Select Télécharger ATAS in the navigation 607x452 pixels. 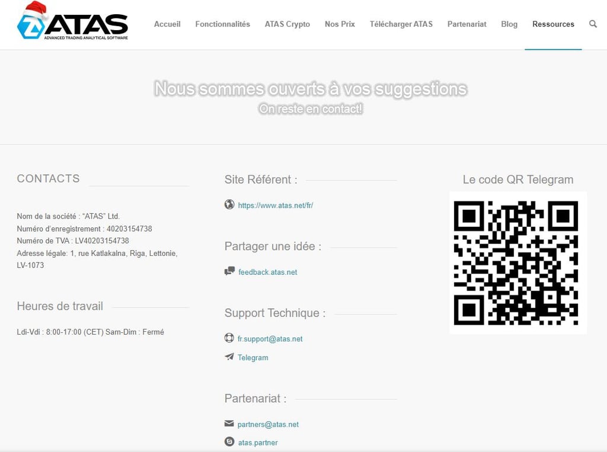tap(401, 24)
